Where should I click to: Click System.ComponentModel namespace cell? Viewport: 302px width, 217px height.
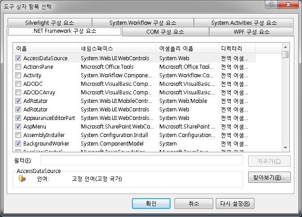coord(112,143)
